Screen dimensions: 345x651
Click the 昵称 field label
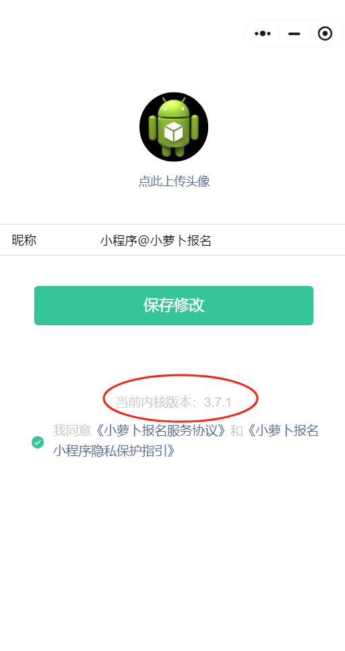(x=24, y=240)
